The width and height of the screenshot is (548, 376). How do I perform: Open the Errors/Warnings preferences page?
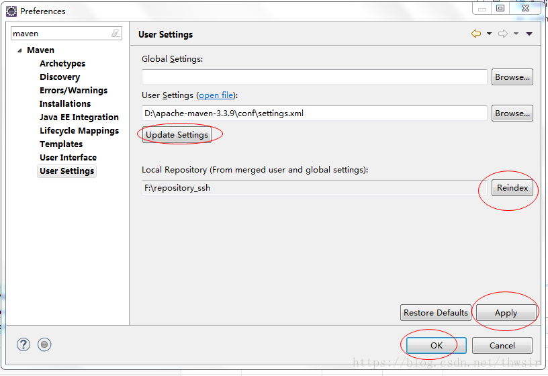pyautogui.click(x=73, y=90)
